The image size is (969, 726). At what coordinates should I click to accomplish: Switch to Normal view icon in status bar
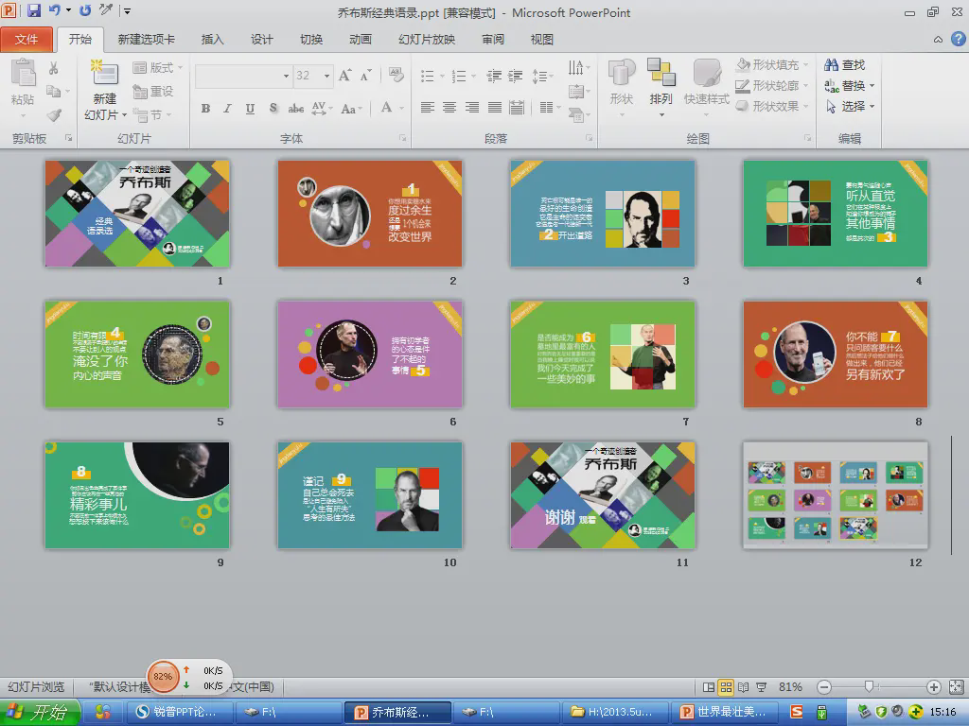coord(709,687)
